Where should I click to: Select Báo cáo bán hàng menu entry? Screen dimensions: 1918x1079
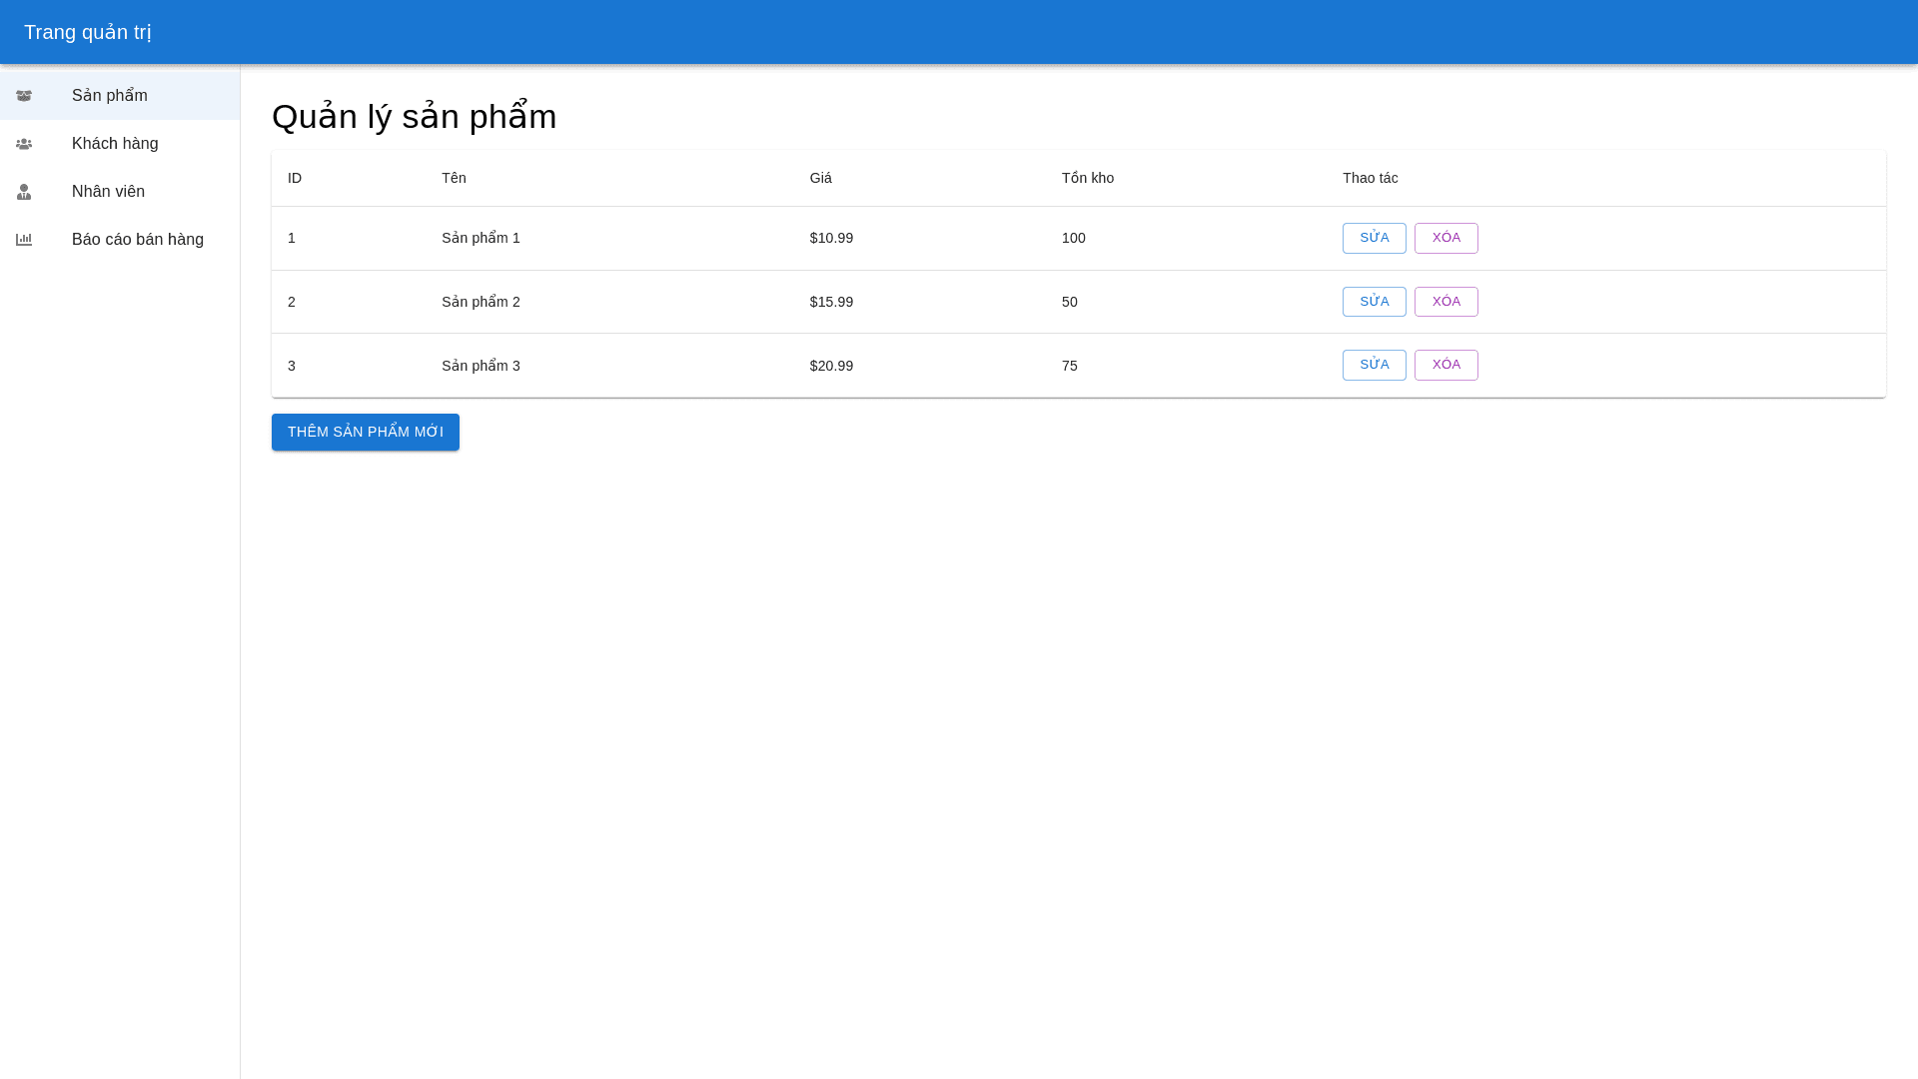coord(138,240)
